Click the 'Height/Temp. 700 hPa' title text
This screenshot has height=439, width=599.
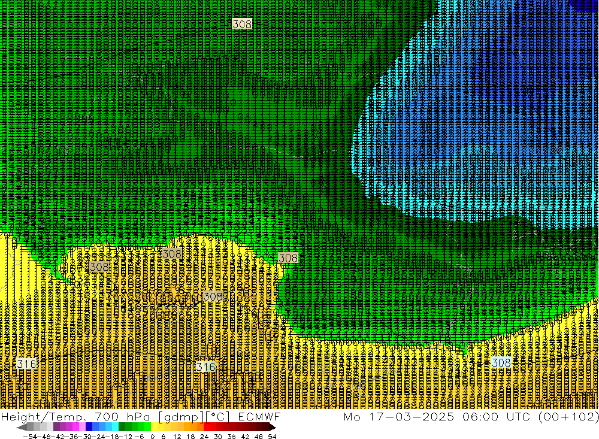pyautogui.click(x=77, y=416)
